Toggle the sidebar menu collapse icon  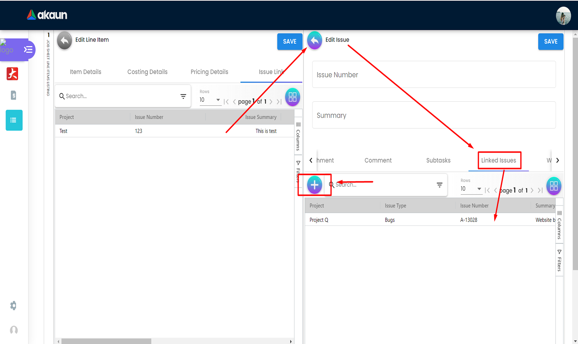pos(28,50)
